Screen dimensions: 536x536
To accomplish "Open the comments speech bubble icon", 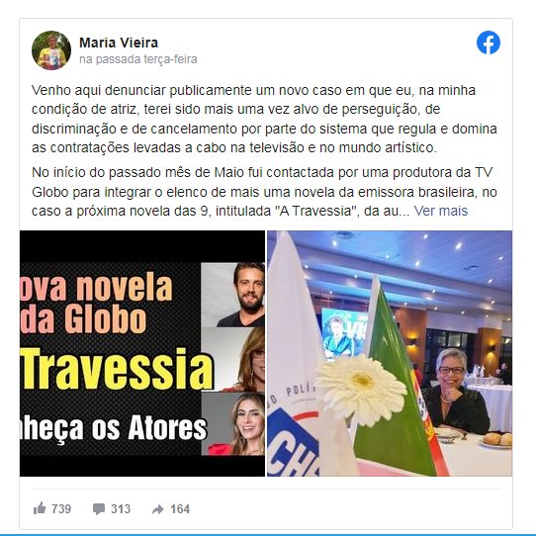I will point(99,509).
